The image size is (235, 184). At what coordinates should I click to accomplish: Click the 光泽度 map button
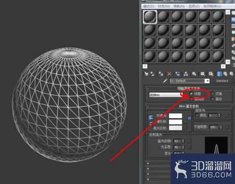[x=190, y=147]
